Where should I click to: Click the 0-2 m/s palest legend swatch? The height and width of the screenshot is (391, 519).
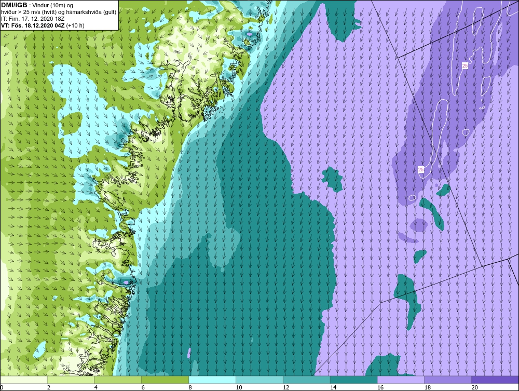[24, 380]
